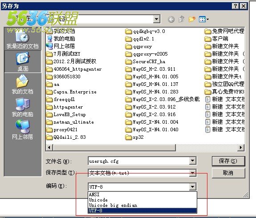Click the 取消 cancel button
This screenshot has height=218, width=256.
(228, 173)
